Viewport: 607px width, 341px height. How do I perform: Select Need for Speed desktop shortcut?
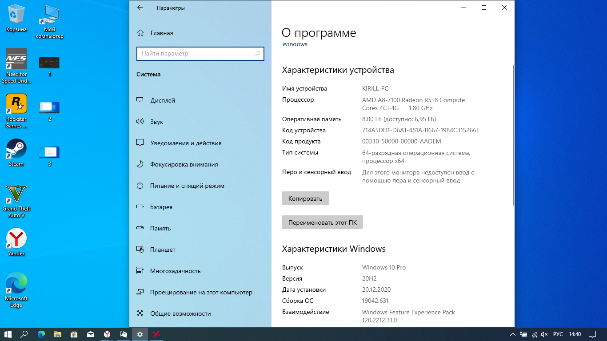tap(16, 66)
